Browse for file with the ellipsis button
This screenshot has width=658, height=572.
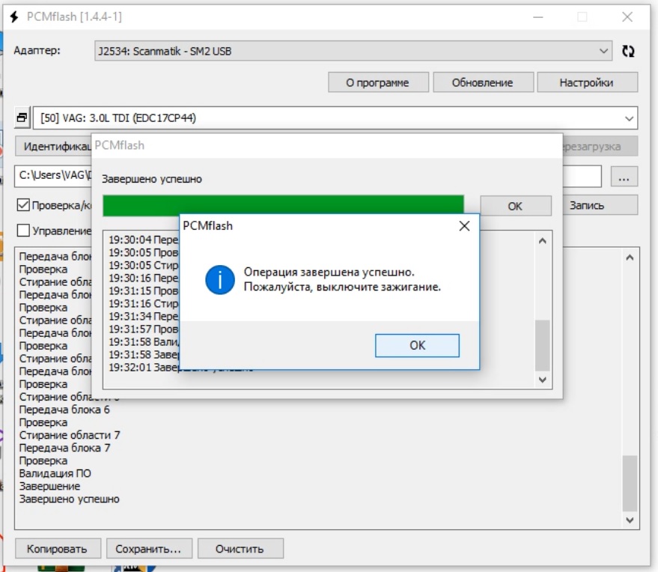pos(624,177)
